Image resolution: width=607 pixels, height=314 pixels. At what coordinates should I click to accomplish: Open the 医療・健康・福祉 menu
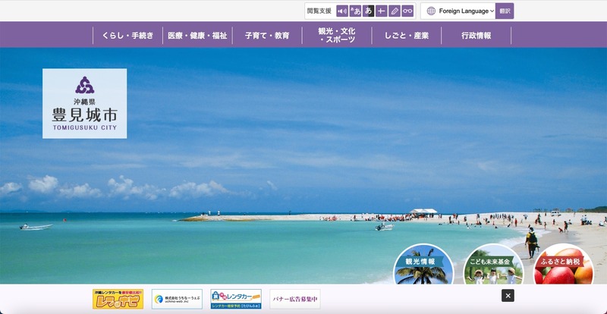(x=197, y=36)
